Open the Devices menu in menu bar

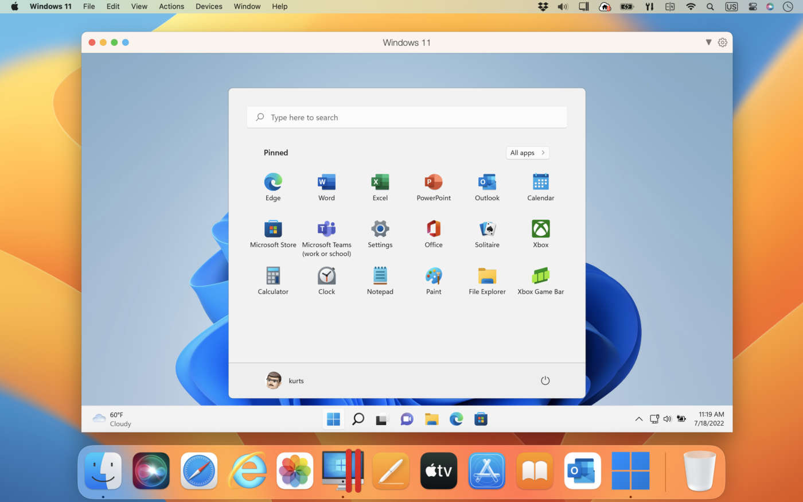point(209,6)
